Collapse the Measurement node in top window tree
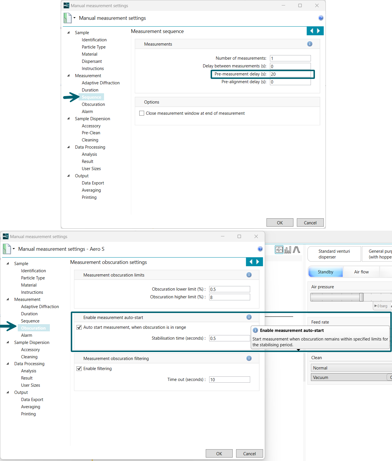Image resolution: width=392 pixels, height=461 pixels. 68,76
